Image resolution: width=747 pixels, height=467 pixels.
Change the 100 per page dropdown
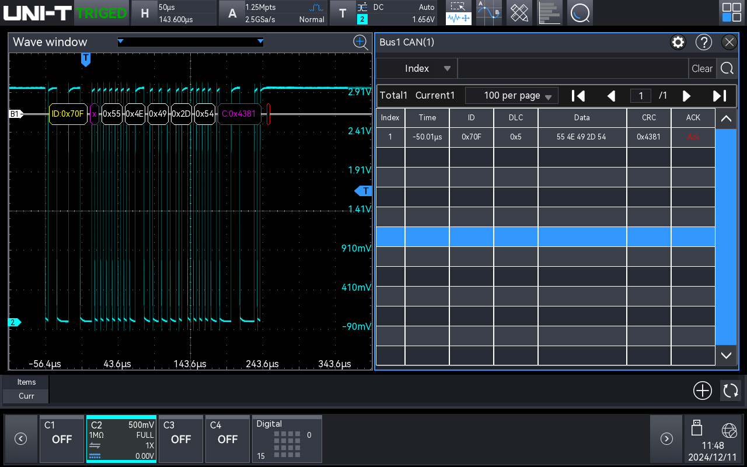pyautogui.click(x=512, y=96)
